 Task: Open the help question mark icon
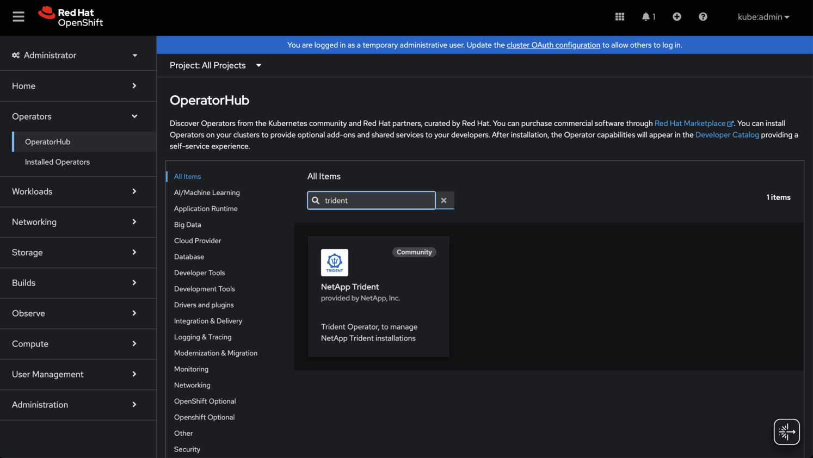703,17
